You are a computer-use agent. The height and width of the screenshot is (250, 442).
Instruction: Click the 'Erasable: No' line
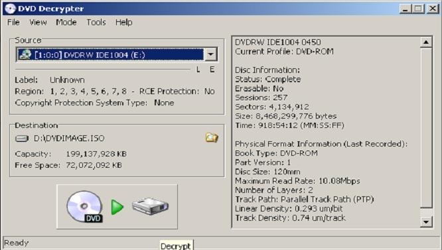(x=259, y=88)
